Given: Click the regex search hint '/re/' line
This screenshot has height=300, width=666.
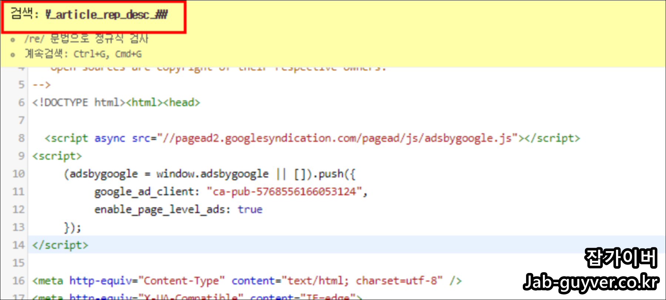Looking at the screenshot, I should point(87,38).
